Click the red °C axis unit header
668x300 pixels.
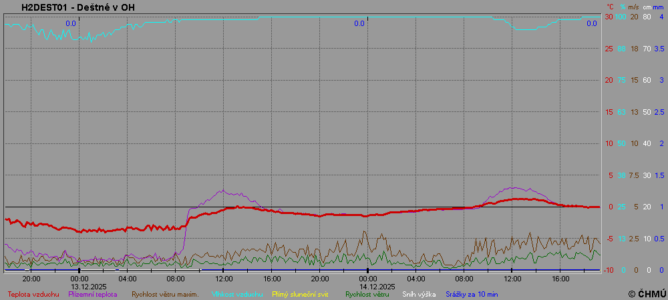[x=609, y=7]
